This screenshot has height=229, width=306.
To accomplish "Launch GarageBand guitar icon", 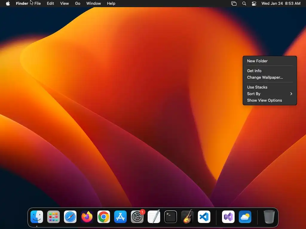I will (x=187, y=217).
